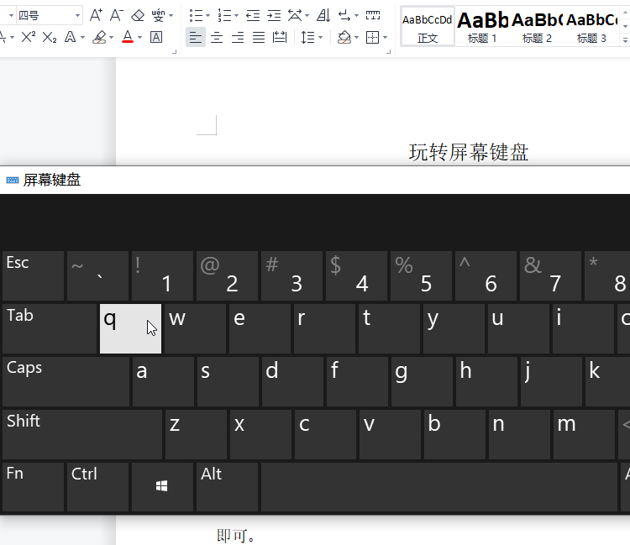Apply phonetic guide (wén) icon

[158, 15]
